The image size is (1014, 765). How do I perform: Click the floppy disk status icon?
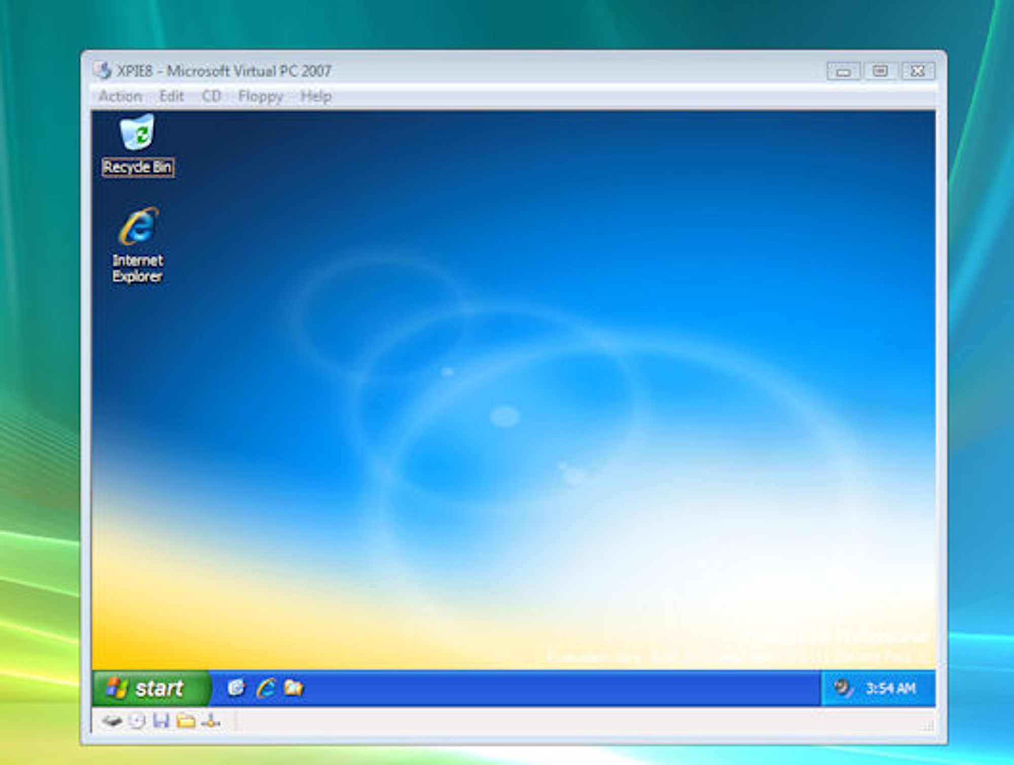pos(161,720)
